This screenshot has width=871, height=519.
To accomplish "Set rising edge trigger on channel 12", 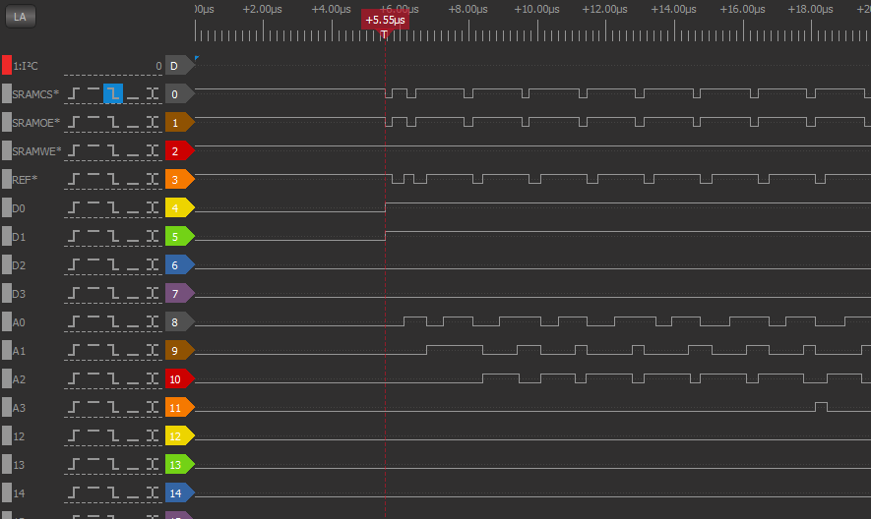I will coord(74,436).
